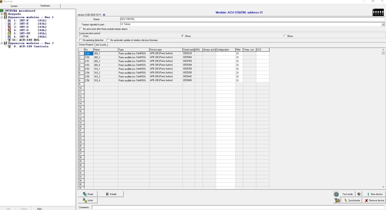Click the tools icon left of Synchronize
386x210 pixels.
(x=337, y=201)
